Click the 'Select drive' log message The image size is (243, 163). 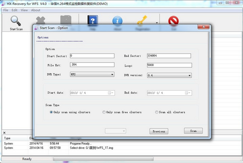click(91, 148)
